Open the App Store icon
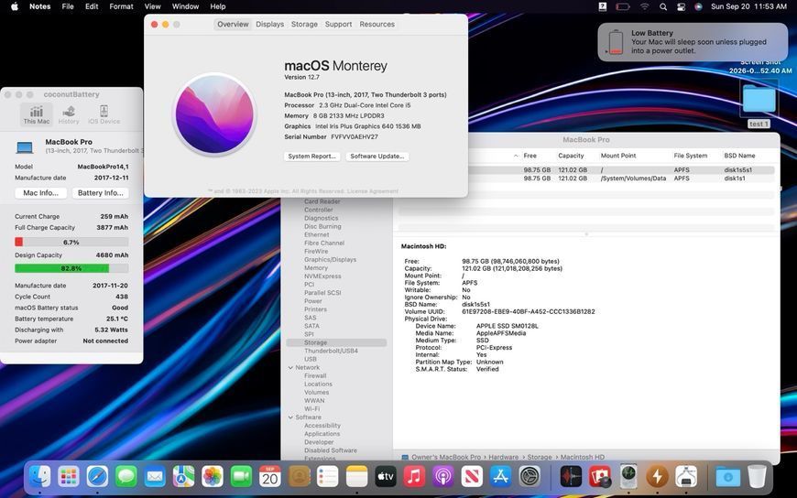This screenshot has width=797, height=498. click(x=500, y=477)
